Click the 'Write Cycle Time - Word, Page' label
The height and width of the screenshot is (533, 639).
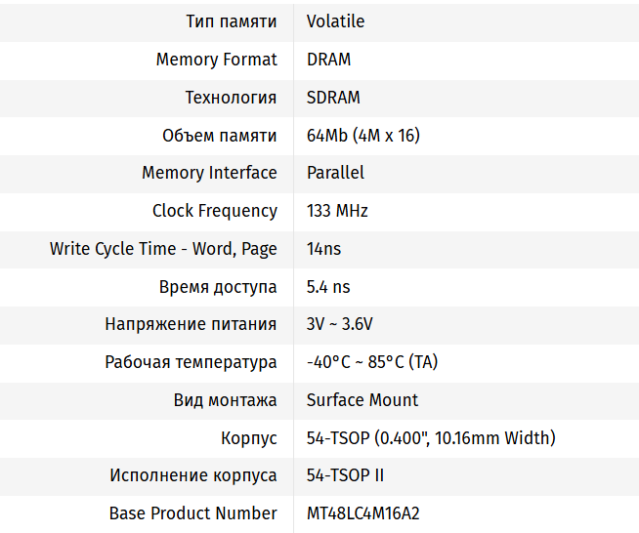[163, 249]
